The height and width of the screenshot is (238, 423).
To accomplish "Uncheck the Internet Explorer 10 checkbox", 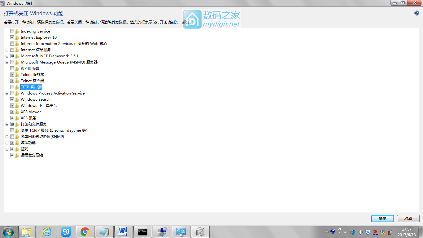I will pyautogui.click(x=12, y=37).
